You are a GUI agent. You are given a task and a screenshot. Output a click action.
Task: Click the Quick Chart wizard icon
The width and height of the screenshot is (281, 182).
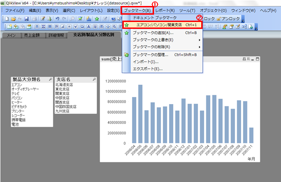88,19
